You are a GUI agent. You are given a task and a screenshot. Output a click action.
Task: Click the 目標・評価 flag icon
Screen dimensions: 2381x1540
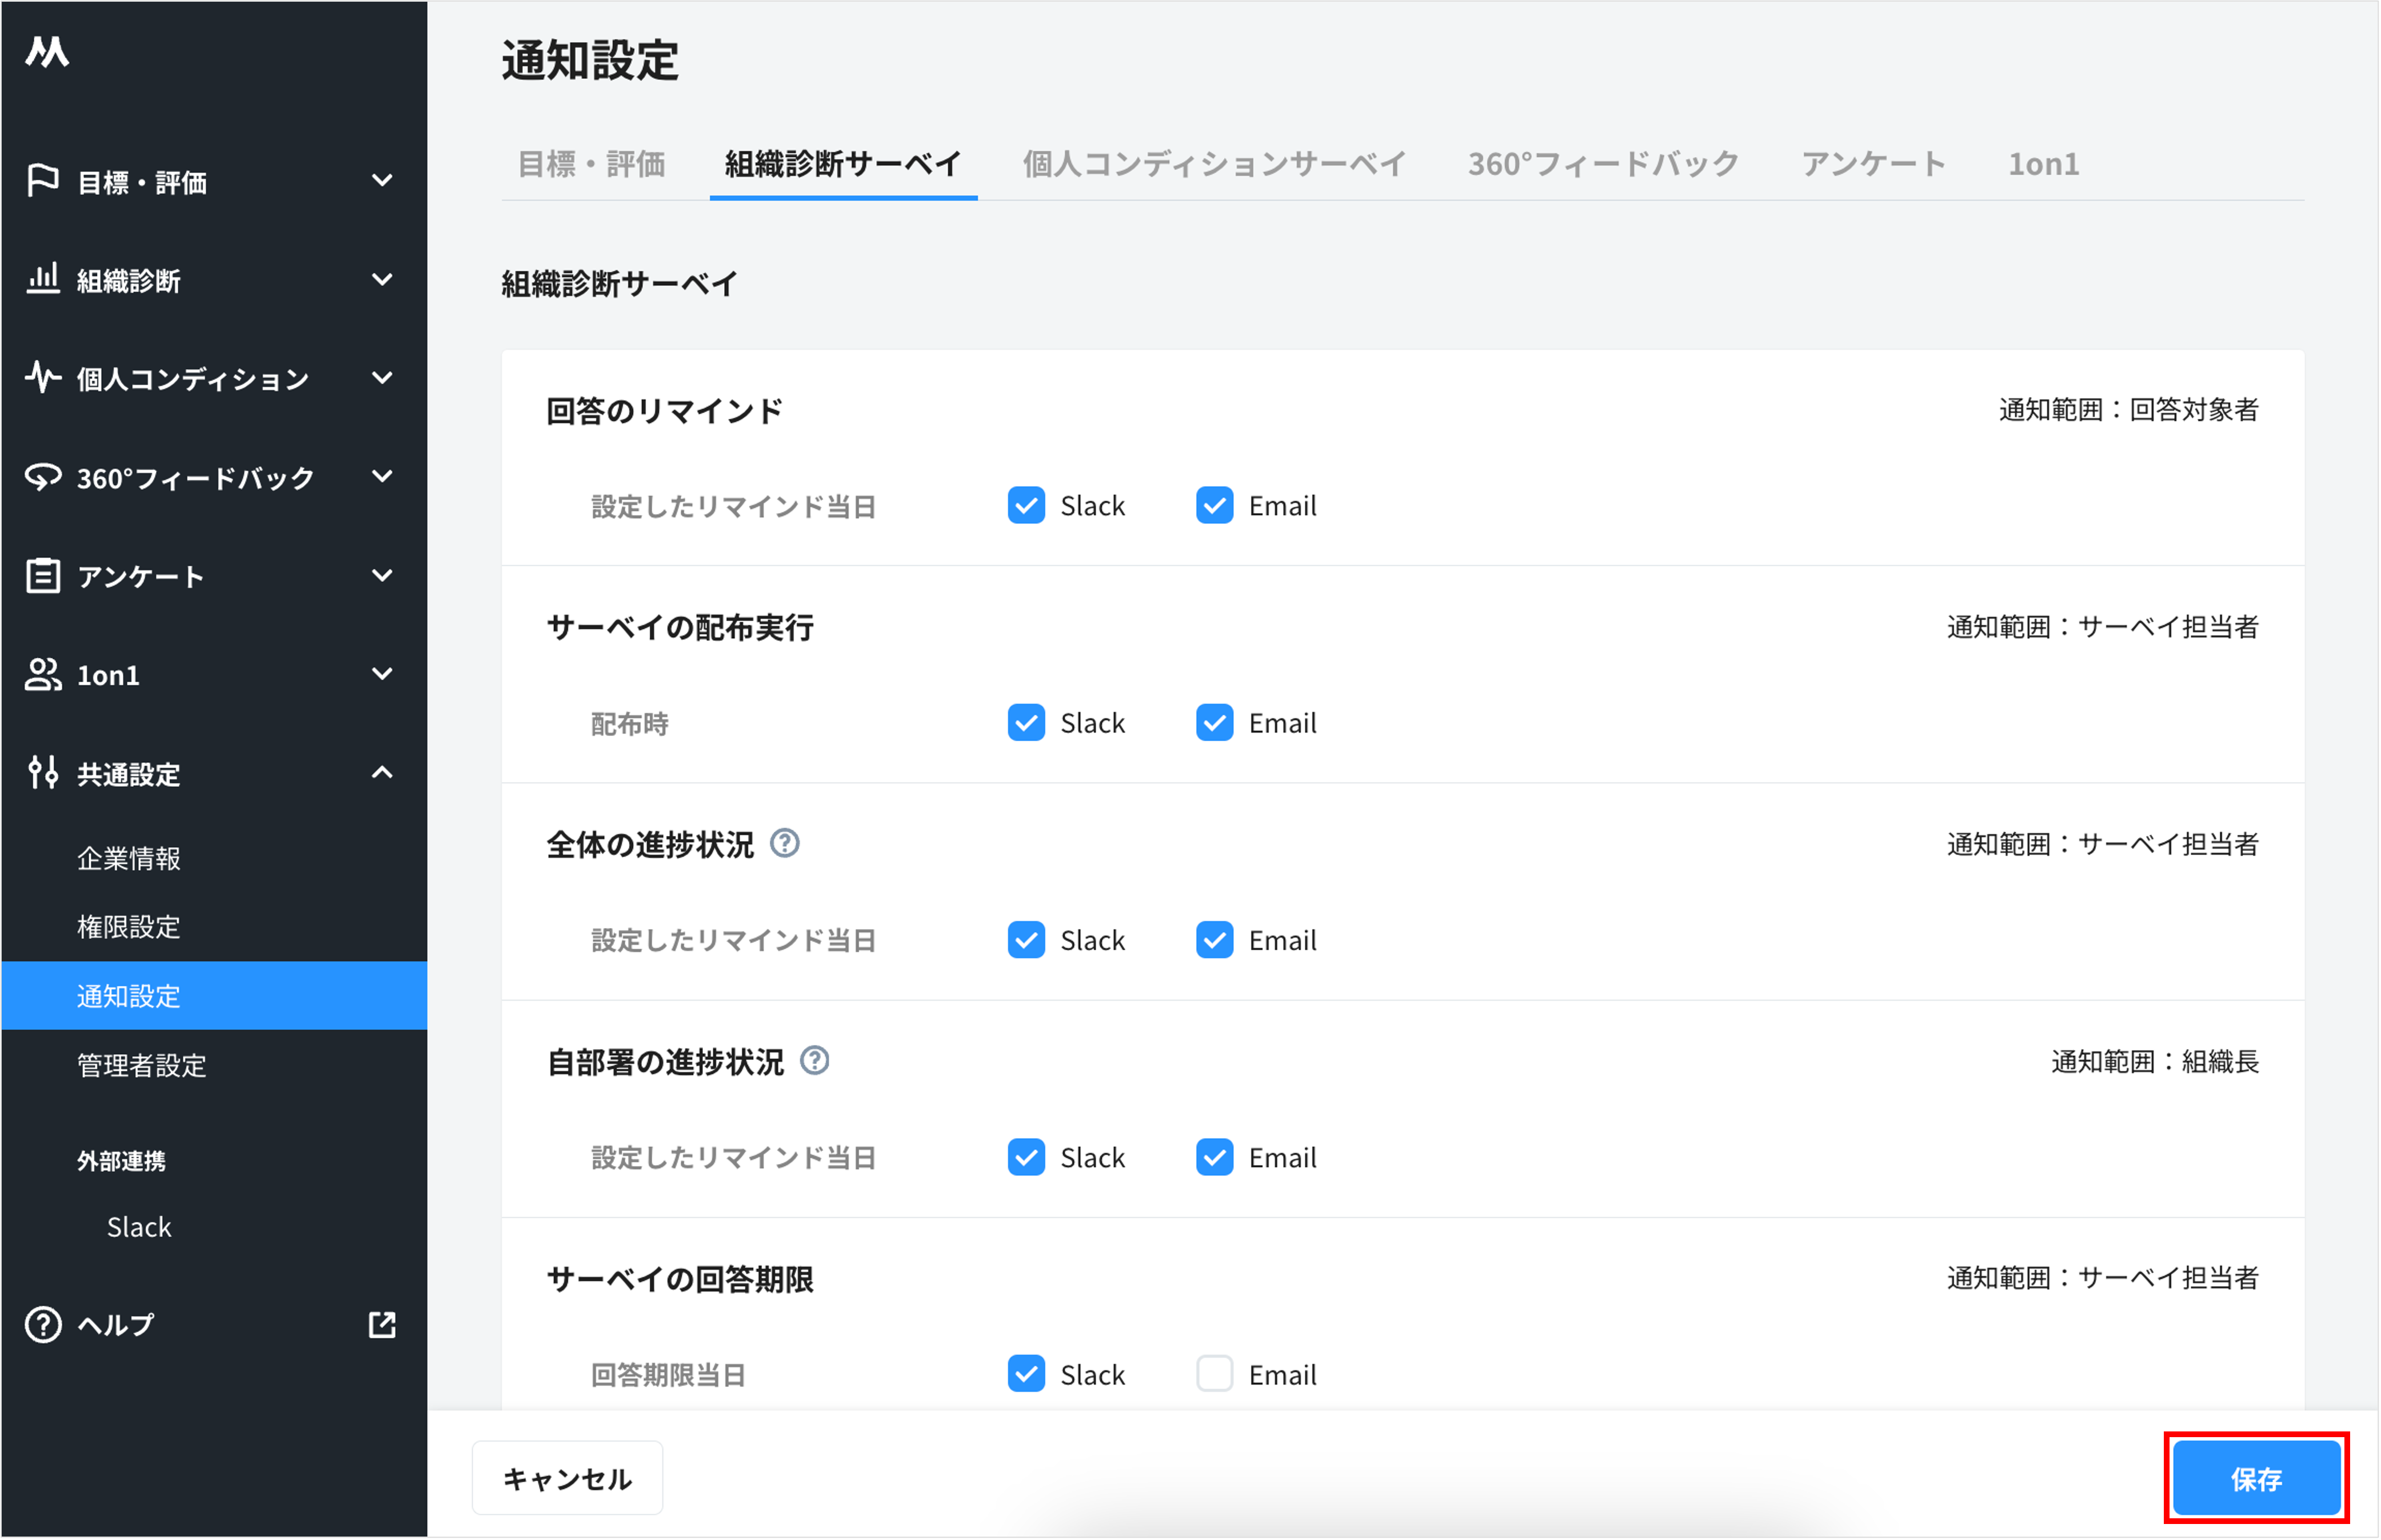(42, 180)
